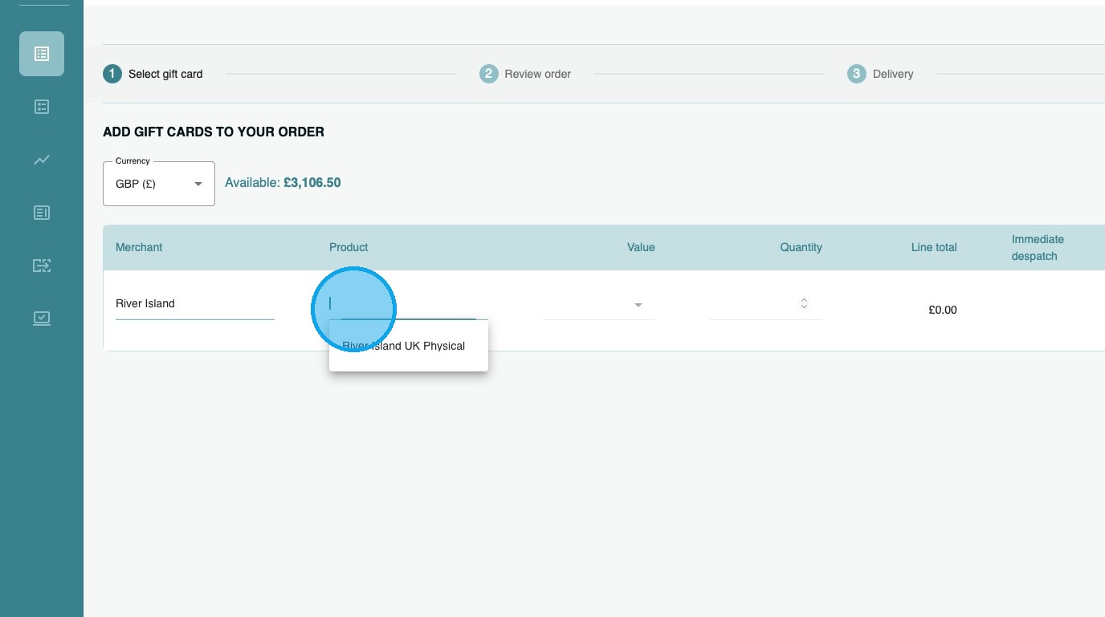This screenshot has height=617, width=1105.
Task: Go to step 2 Review order
Action: [525, 74]
